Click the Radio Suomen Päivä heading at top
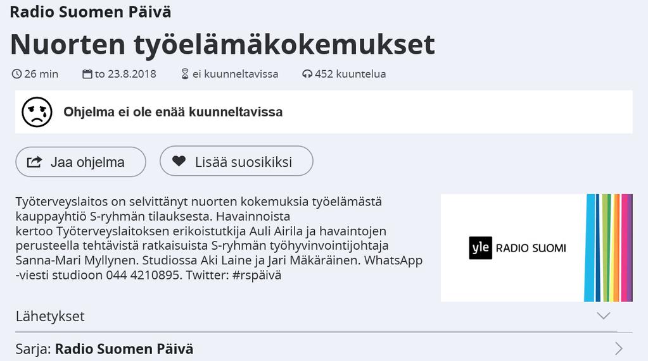Image resolution: width=648 pixels, height=361 pixels. (x=91, y=11)
